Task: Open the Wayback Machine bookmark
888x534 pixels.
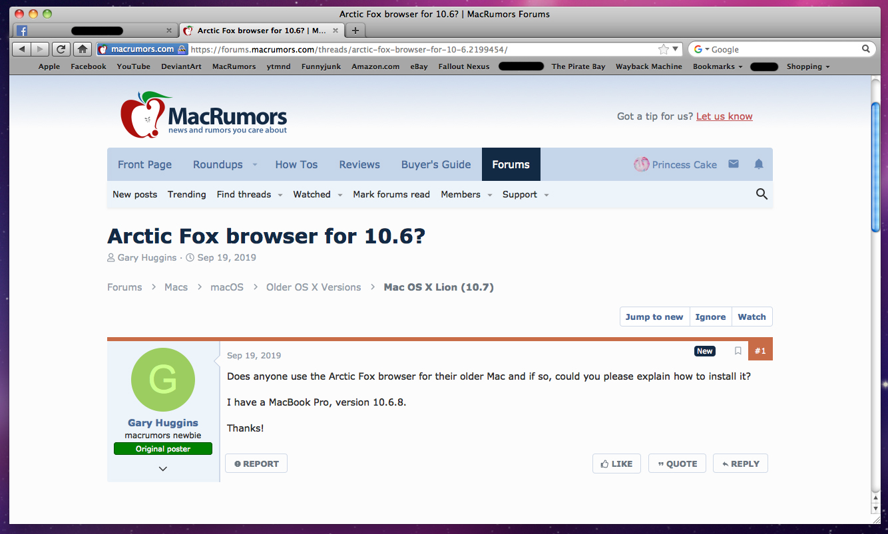Action: click(649, 67)
